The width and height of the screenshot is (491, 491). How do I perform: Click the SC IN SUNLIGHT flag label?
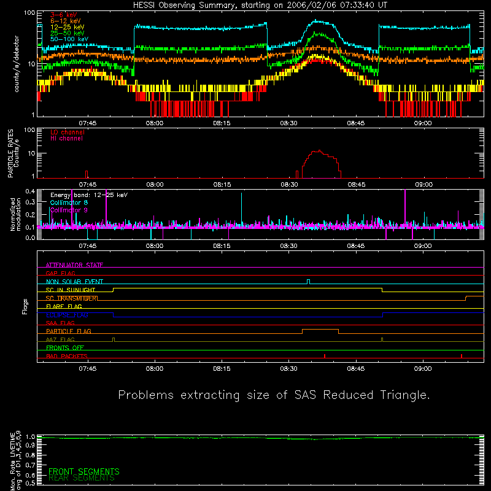click(x=71, y=290)
